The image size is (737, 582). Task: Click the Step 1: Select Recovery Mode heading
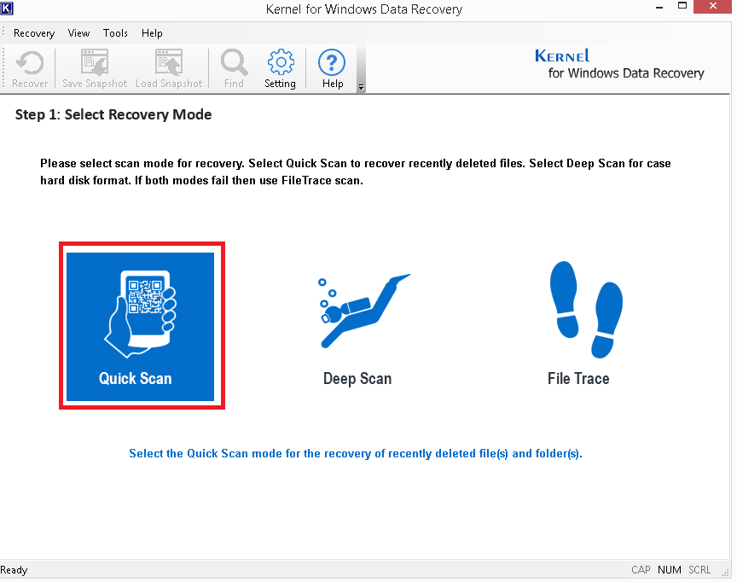point(113,114)
